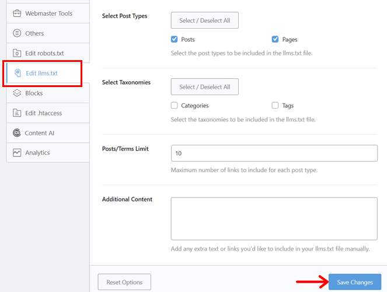Click inside the Additional Content textarea
387x292 pixels.
pyautogui.click(x=274, y=218)
